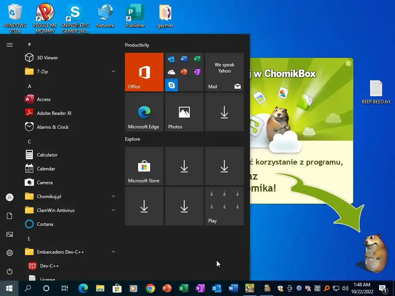The width and height of the screenshot is (395, 296).
Task: Open the Office tile
Action: pyautogui.click(x=144, y=72)
